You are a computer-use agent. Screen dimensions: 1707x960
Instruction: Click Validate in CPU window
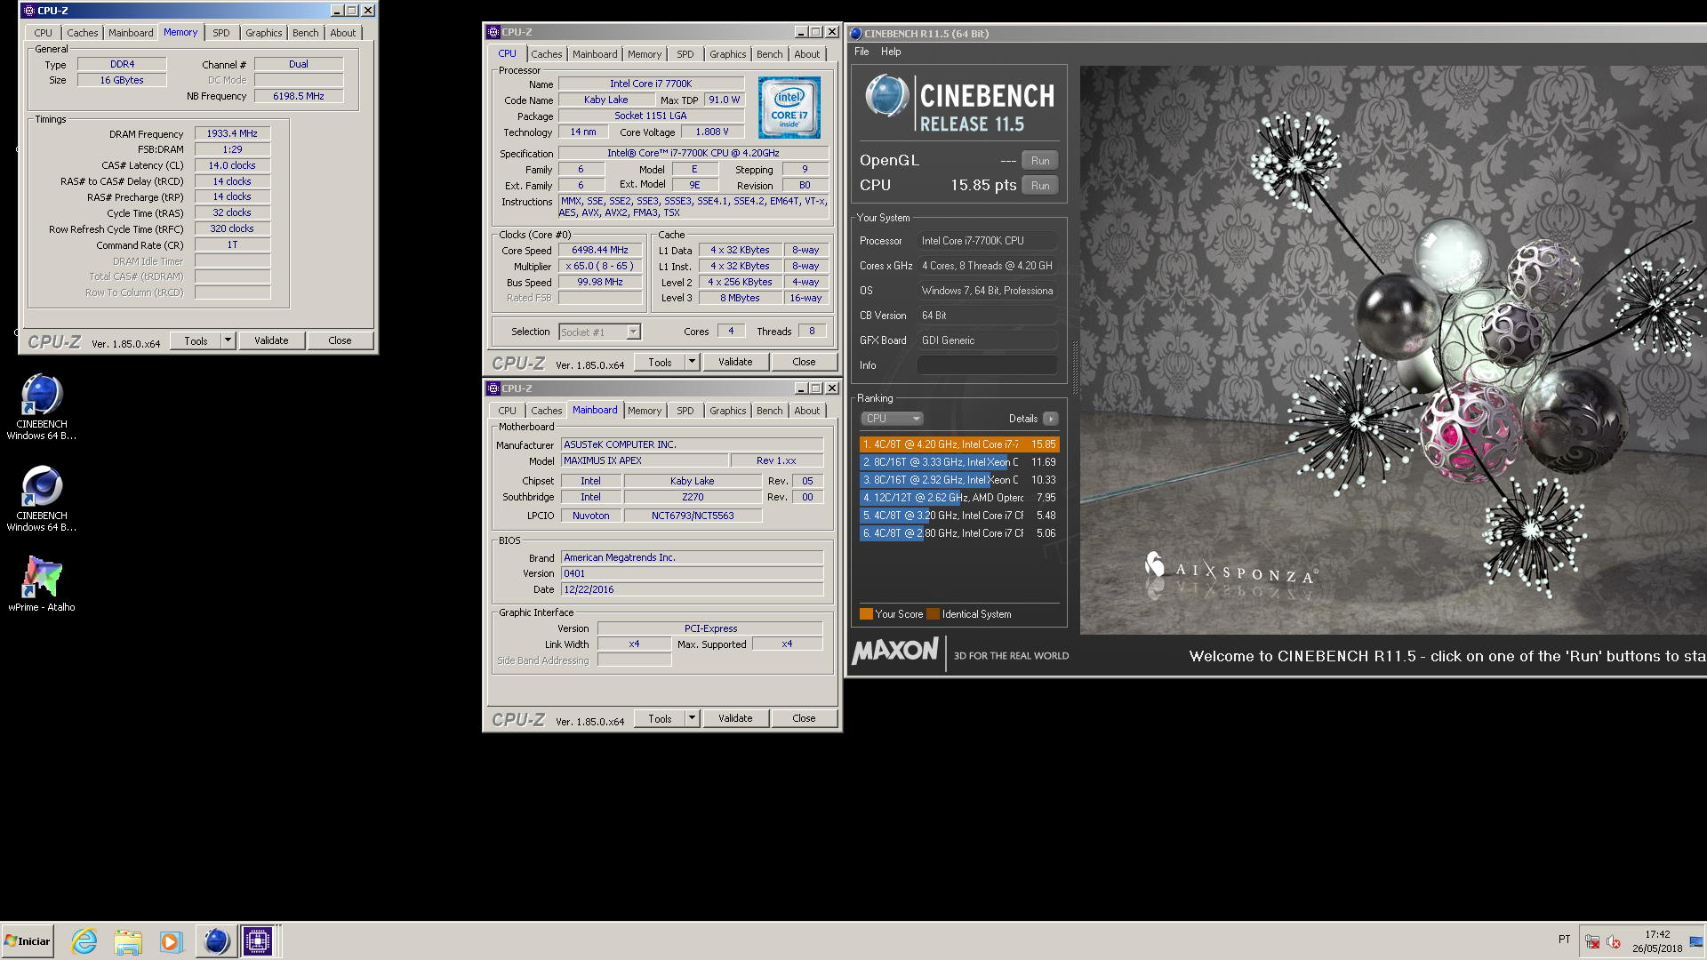pyautogui.click(x=735, y=362)
